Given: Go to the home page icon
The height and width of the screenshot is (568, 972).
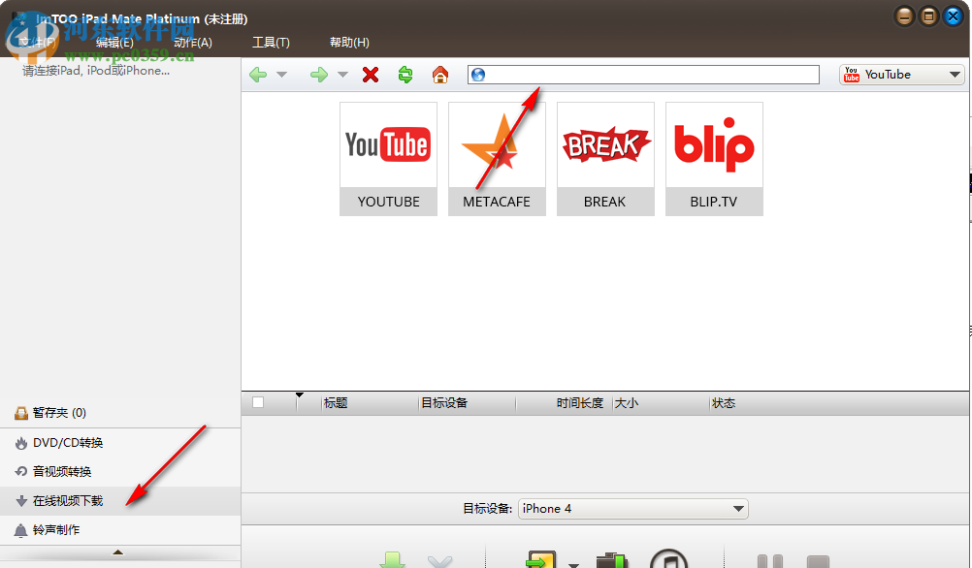Looking at the screenshot, I should [440, 75].
